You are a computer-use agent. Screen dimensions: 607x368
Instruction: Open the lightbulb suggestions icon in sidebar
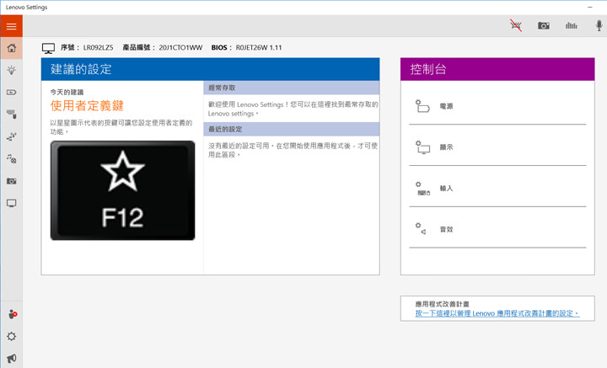pos(12,71)
